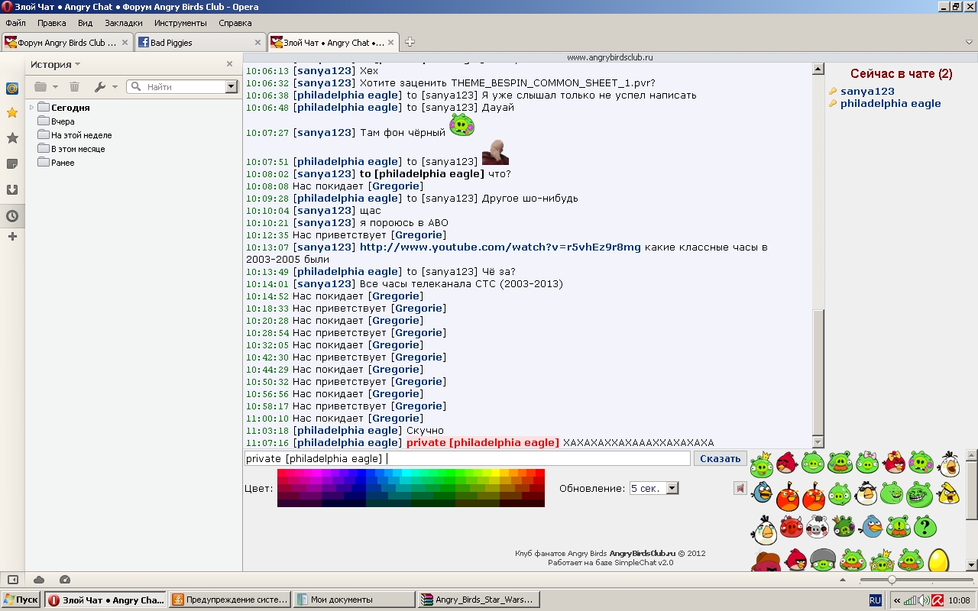Insert the pig with pink bow smiley
This screenshot has width=978, height=611.
click(867, 463)
